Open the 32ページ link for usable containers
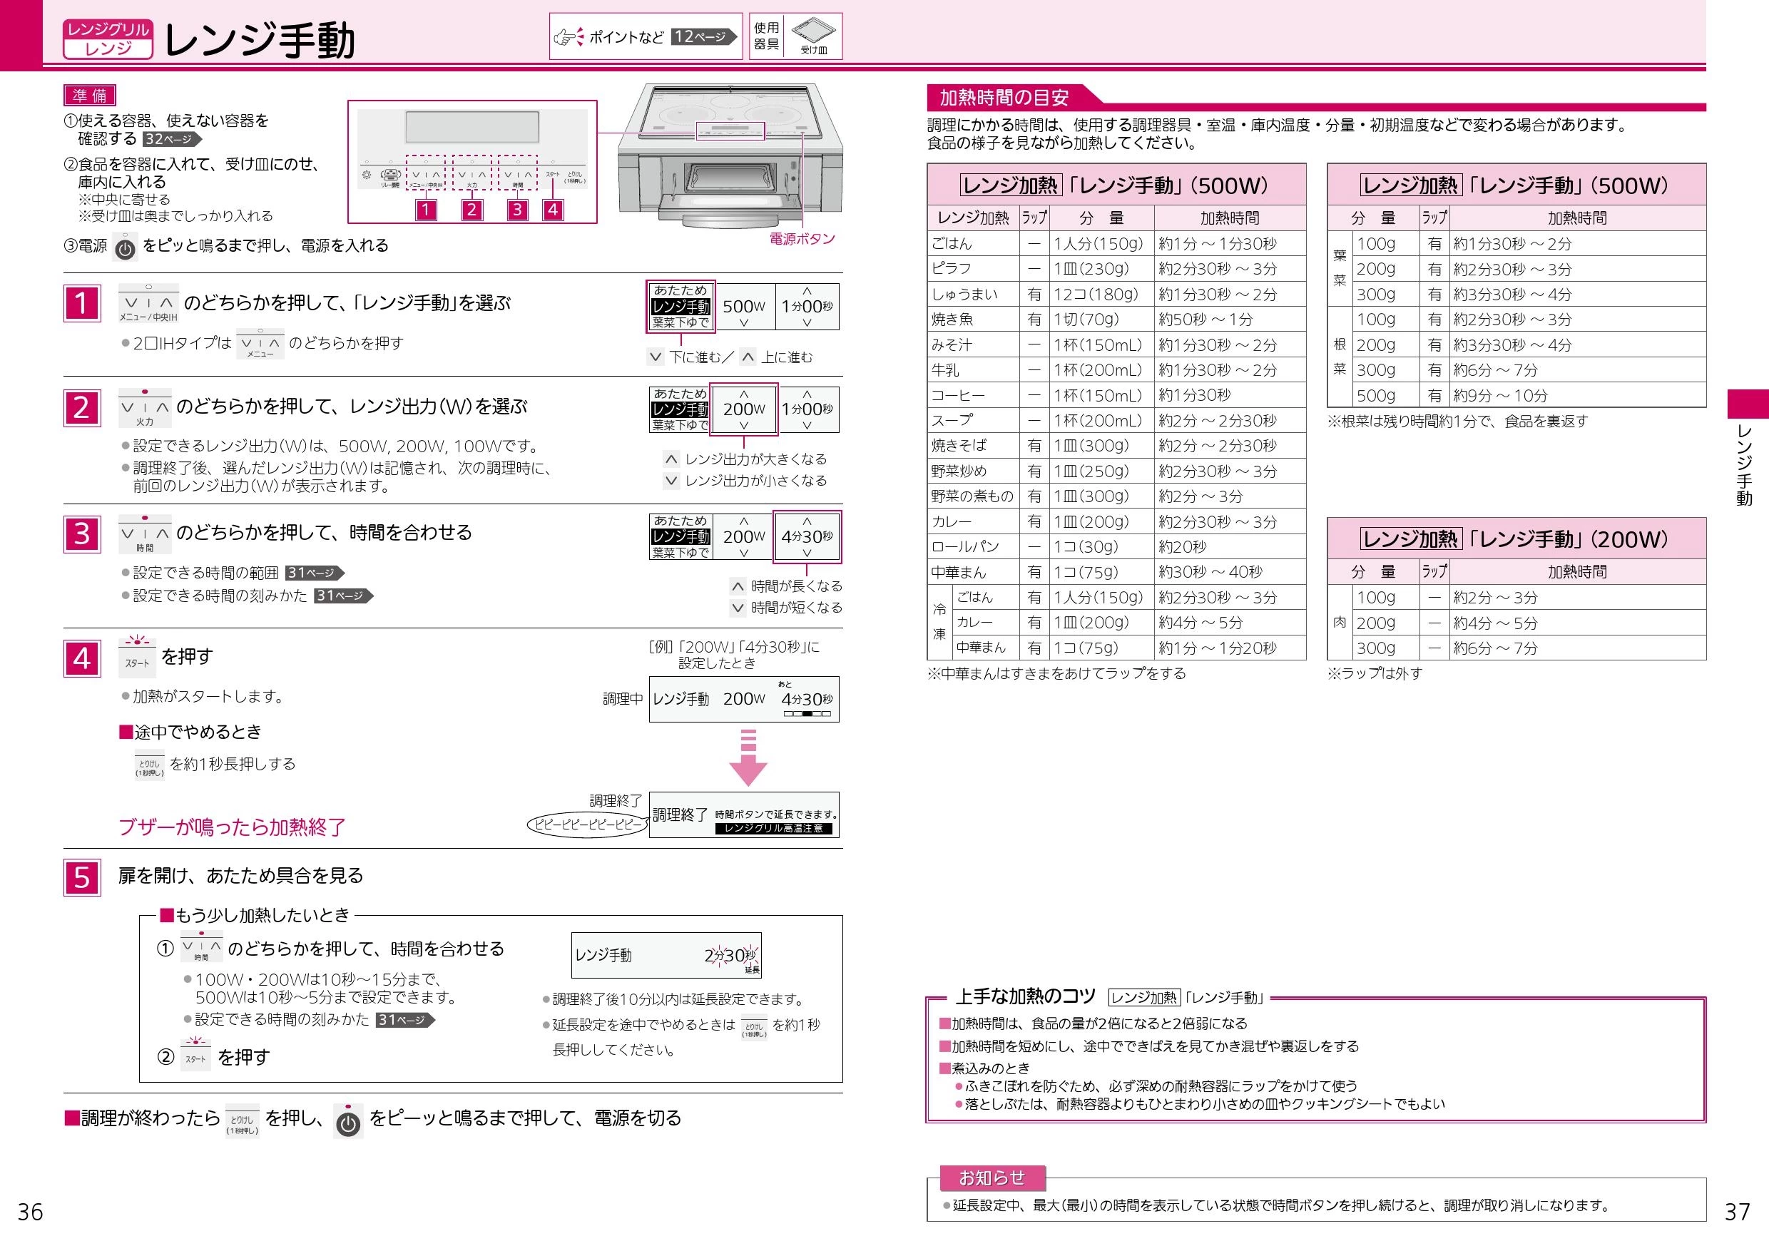 173,139
